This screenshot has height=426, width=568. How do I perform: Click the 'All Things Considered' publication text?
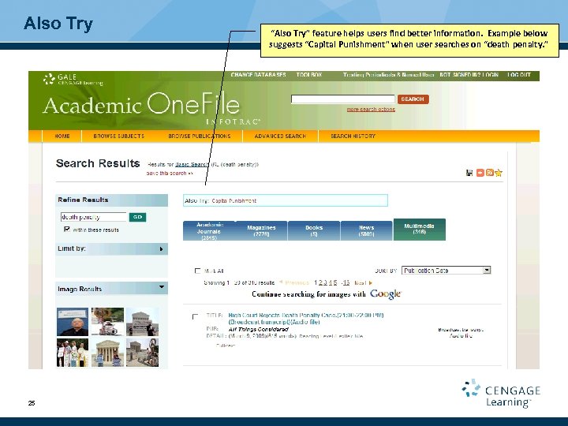pyautogui.click(x=258, y=329)
